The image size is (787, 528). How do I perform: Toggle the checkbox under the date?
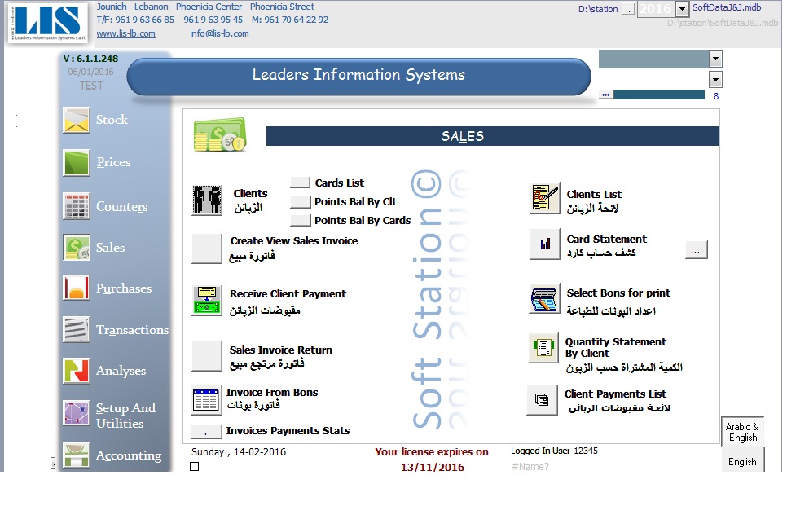click(194, 467)
